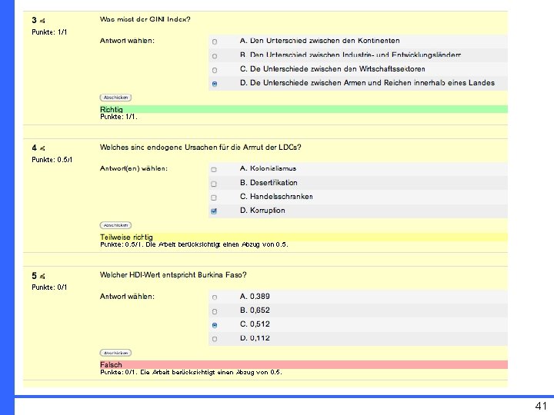The image size is (554, 415).
Task: Click the edit icon beside question 3
Action: 42,21
